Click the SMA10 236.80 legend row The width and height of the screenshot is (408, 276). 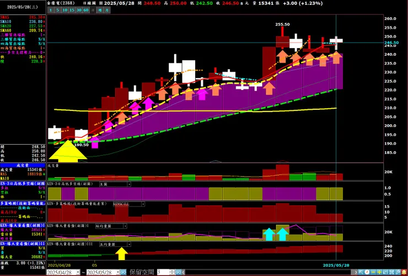23,22
